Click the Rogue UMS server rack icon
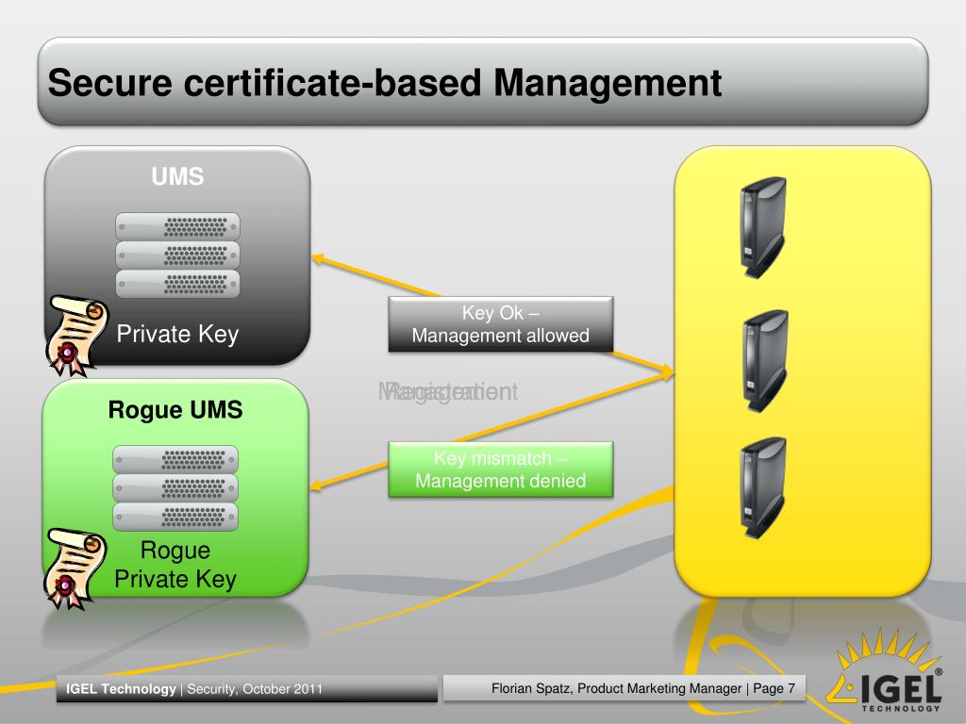 coord(175,487)
